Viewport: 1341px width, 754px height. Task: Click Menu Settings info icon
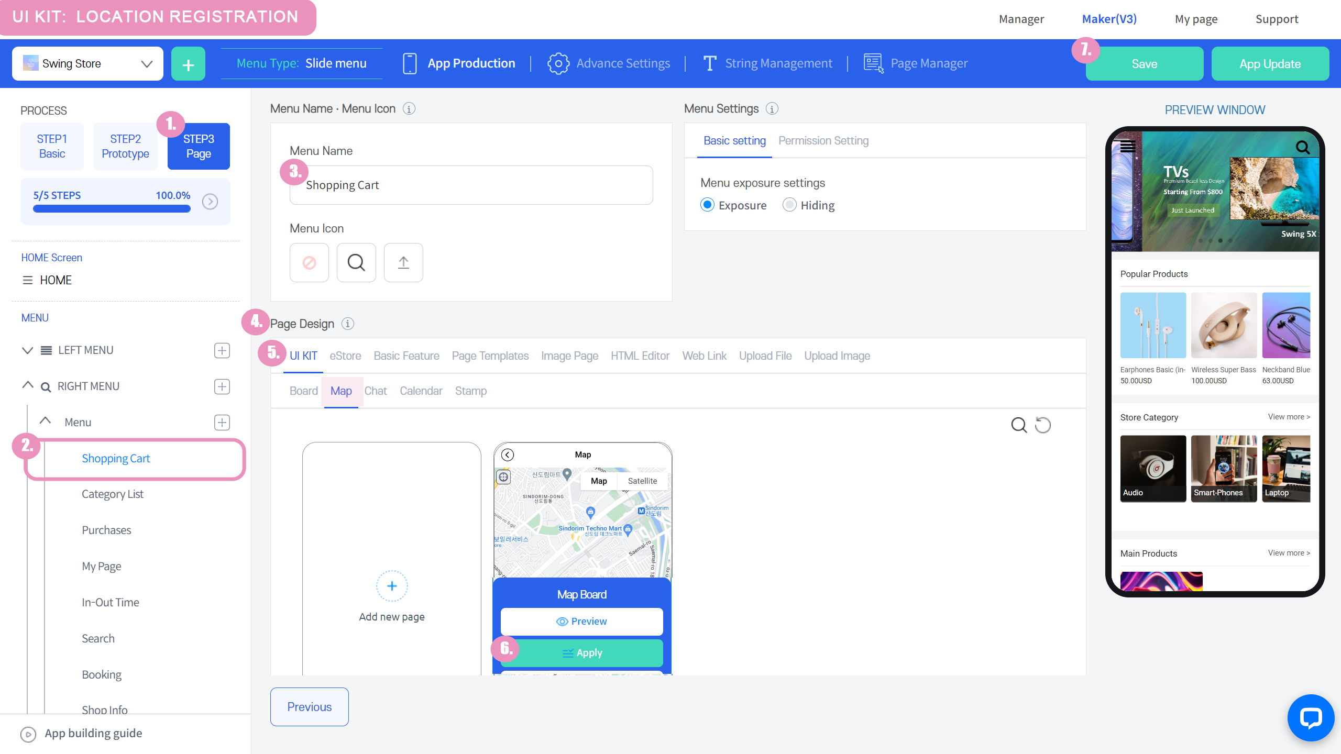(x=772, y=109)
